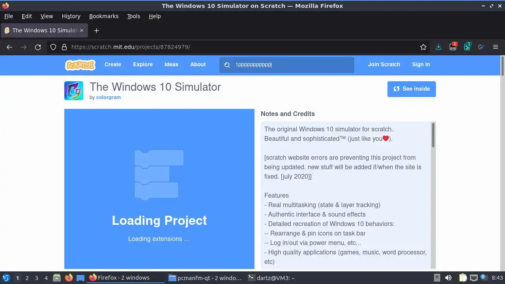Click the Stylus extension icon with teal badge

468,47
